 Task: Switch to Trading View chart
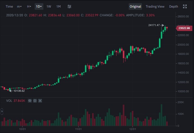[x=155, y=7]
